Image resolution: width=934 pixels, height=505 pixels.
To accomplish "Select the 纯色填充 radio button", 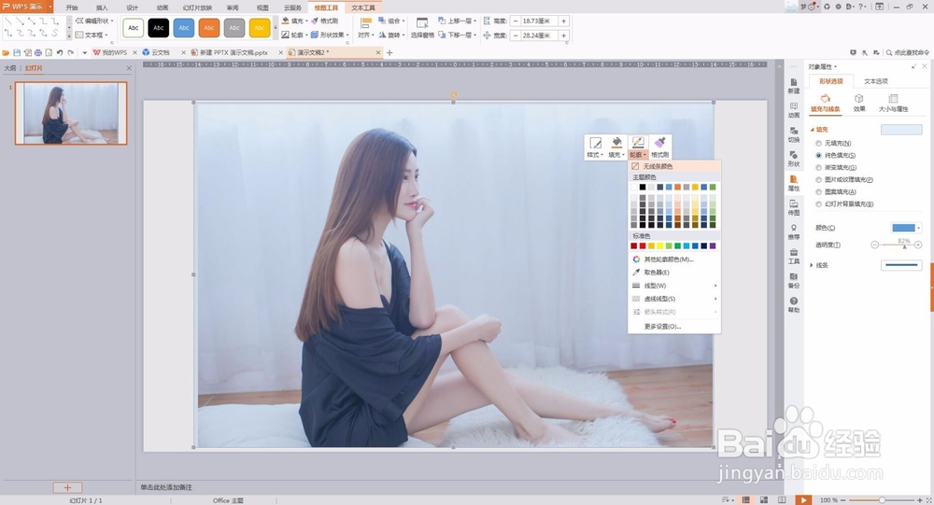I will coord(818,156).
